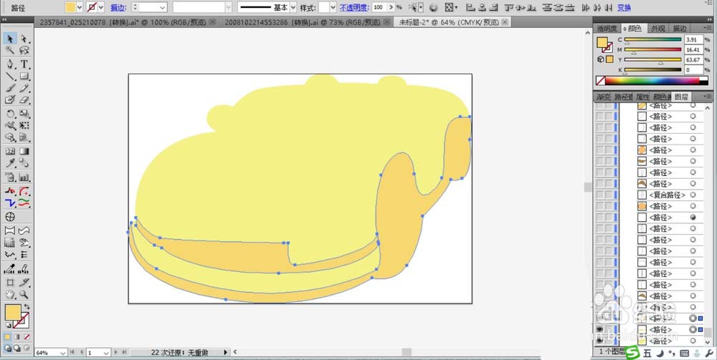
Task: Switch toolbox paint mode to solid Color
Action: 8,337
